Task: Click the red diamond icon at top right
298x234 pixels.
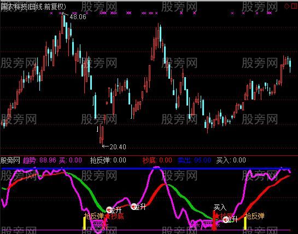Action: 287,6
